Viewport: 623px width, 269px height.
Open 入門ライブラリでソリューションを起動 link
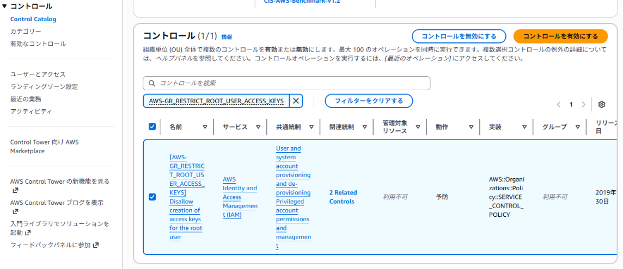click(x=59, y=228)
